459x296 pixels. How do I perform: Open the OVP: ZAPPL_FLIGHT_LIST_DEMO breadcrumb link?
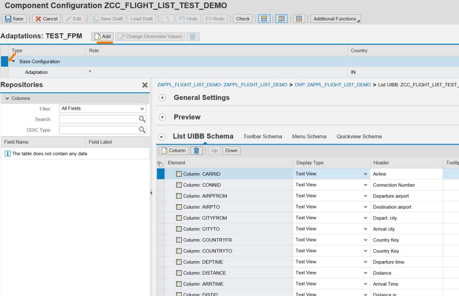point(333,85)
